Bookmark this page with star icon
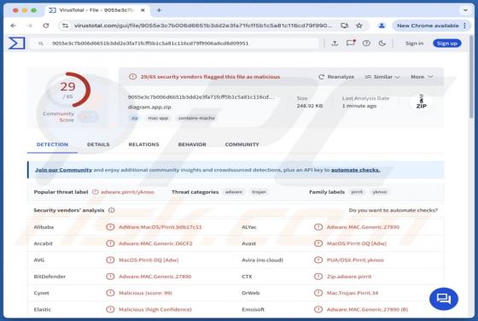Screen dimensions: 478x321 [359, 26]
